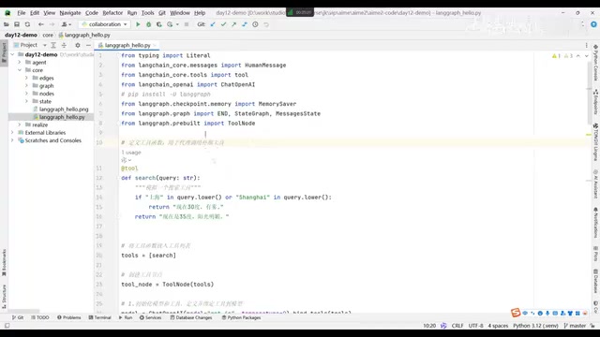This screenshot has height=337, width=600.
Task: Open the user/Code With Me dropdown
Action: coord(67,24)
